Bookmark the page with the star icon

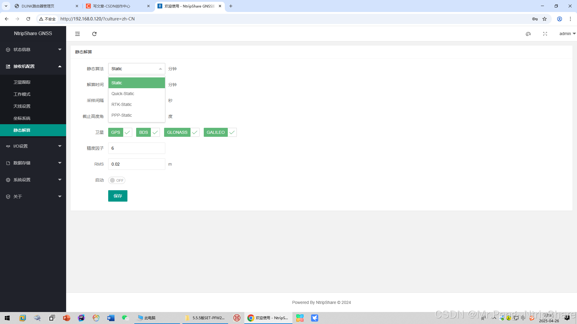pos(545,19)
